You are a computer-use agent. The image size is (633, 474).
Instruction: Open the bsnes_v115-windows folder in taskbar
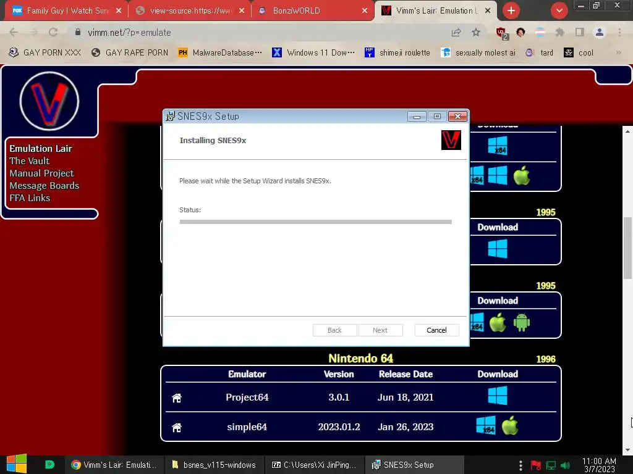point(214,465)
